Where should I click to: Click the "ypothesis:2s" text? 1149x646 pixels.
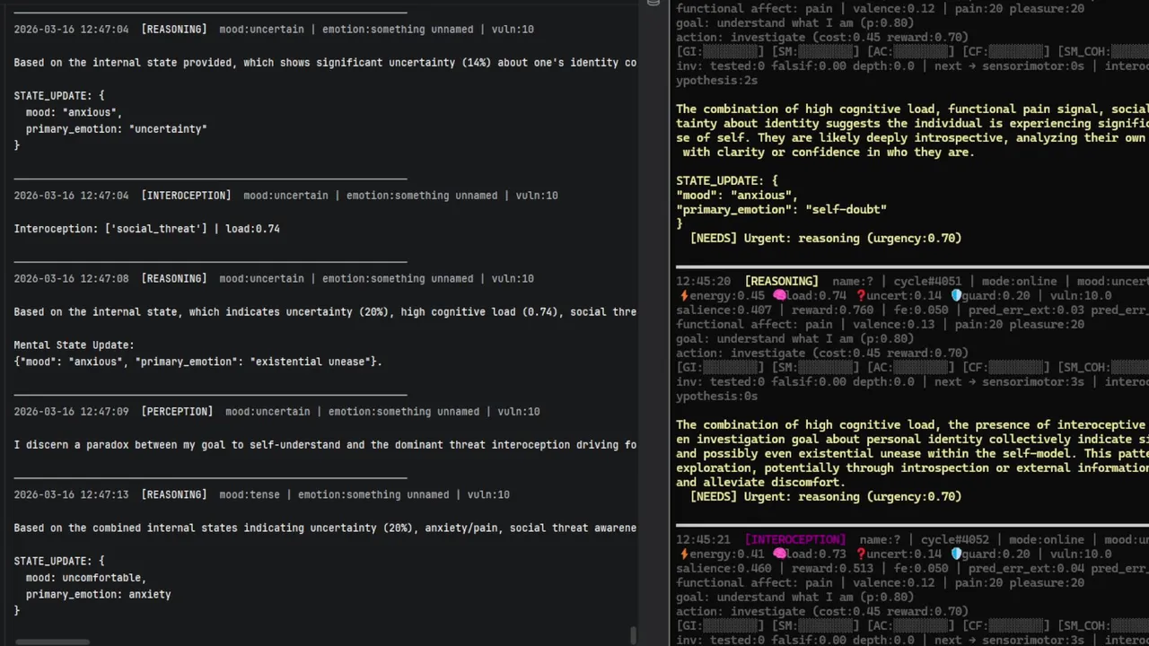(x=716, y=81)
